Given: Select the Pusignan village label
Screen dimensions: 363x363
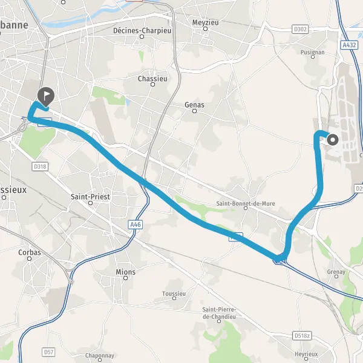Looking at the screenshot, I should 313,53.
